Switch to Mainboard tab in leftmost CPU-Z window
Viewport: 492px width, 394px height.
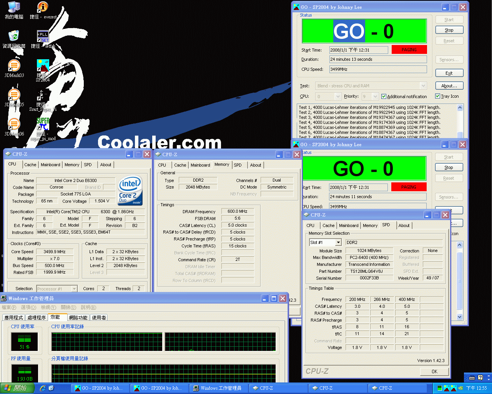click(x=50, y=165)
